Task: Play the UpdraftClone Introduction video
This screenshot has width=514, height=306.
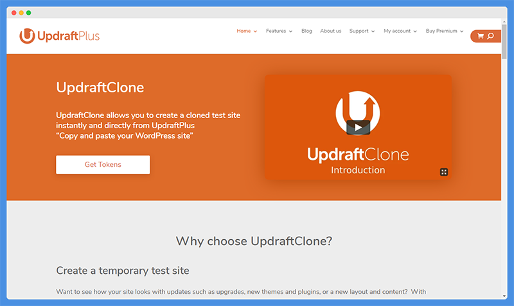Action: [358, 127]
